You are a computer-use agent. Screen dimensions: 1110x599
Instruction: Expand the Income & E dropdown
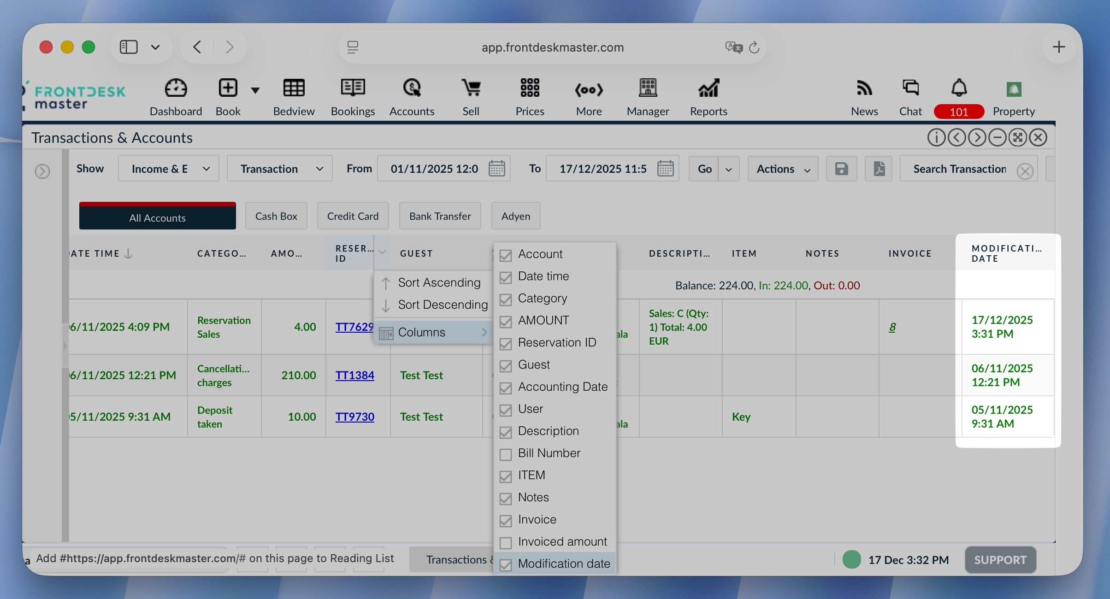(x=168, y=169)
